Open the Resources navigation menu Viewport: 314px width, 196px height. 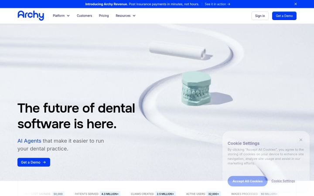[125, 16]
